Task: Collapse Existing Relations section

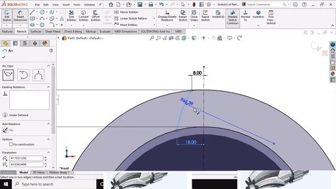Action: 48,87
